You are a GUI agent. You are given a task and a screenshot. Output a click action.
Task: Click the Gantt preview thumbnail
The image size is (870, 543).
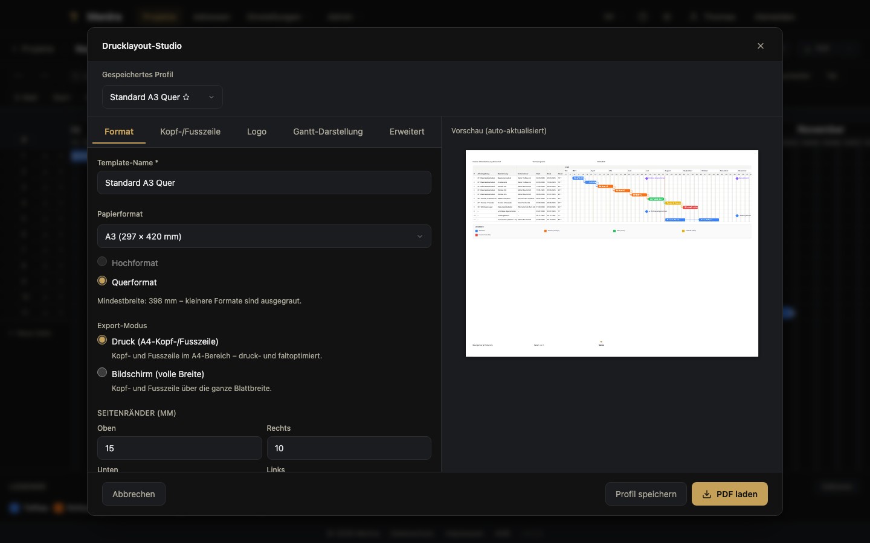(612, 253)
